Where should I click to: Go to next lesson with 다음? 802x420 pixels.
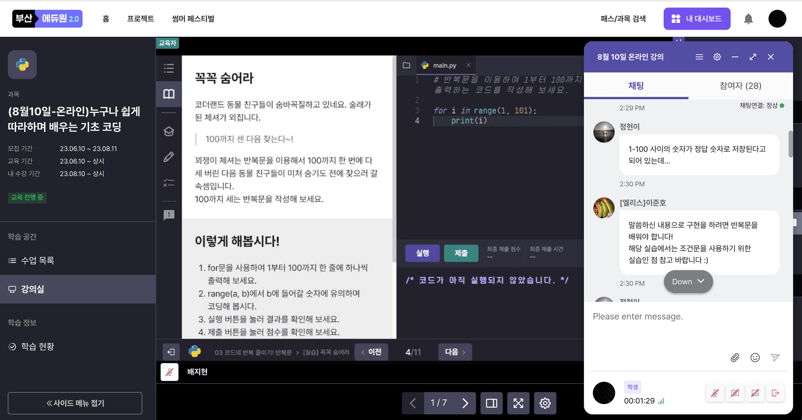coord(455,352)
